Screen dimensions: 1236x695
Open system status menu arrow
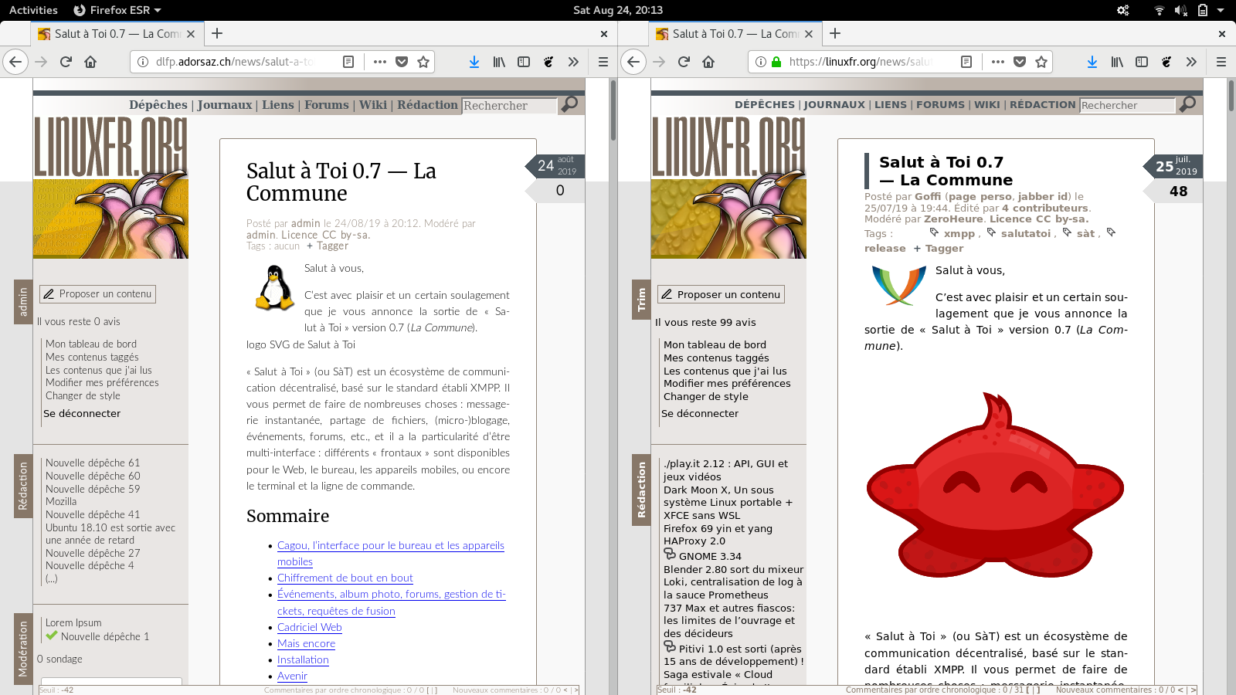pyautogui.click(x=1221, y=10)
